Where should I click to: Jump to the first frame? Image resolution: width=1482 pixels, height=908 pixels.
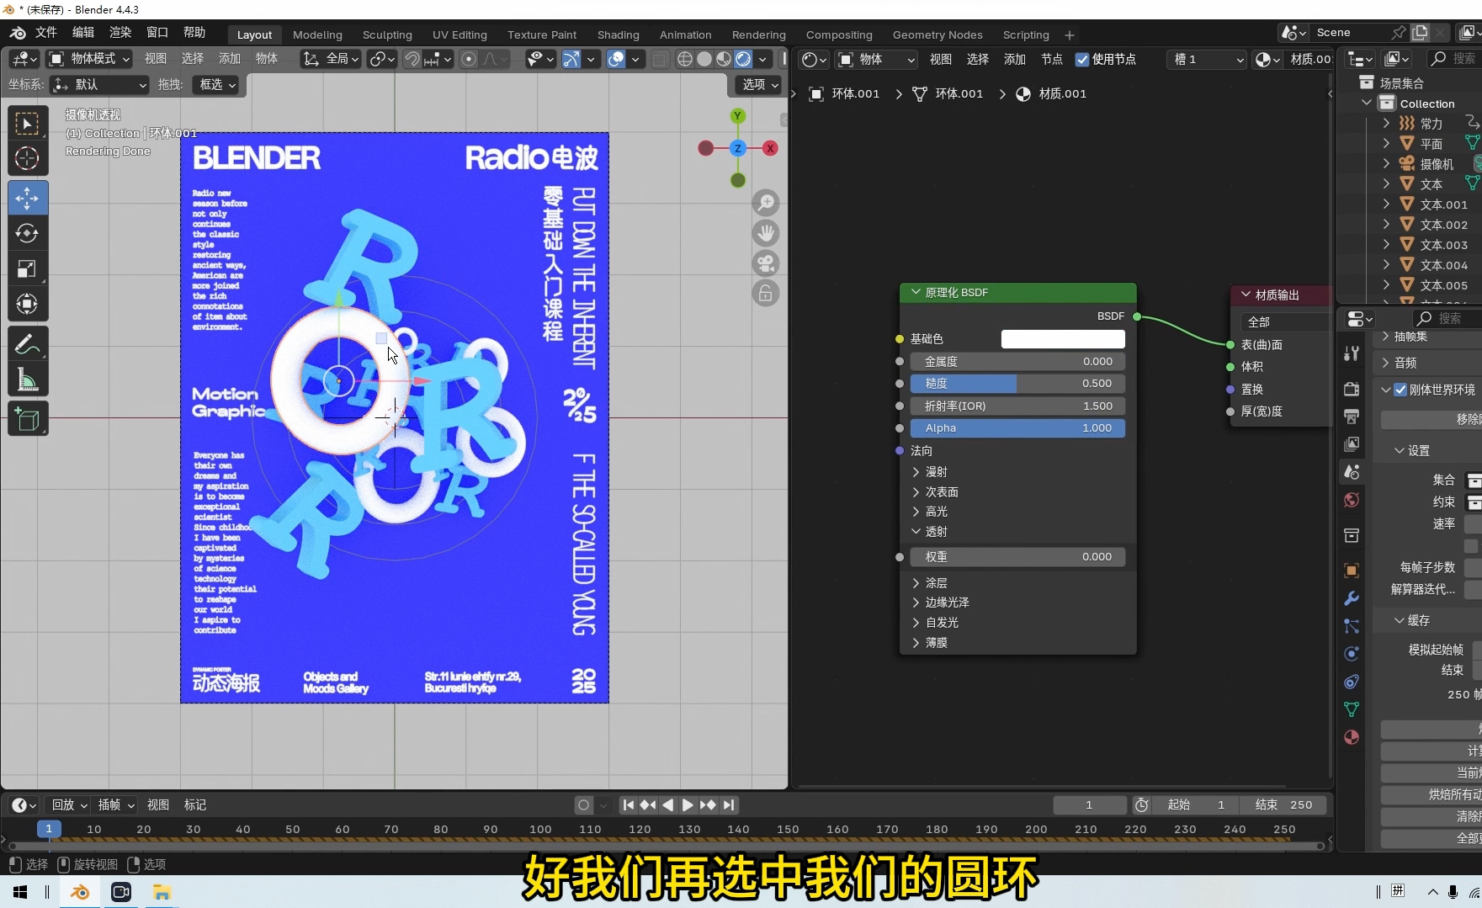tap(628, 805)
